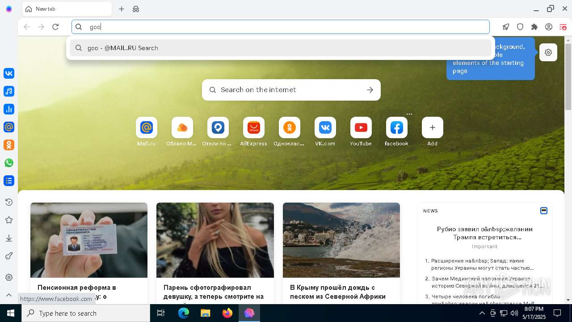This screenshot has height=322, width=572.
Task: Open the extensions puzzle icon
Action: (x=534, y=27)
